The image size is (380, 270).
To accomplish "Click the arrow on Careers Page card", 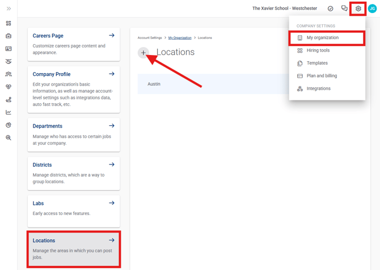I will [x=112, y=35].
